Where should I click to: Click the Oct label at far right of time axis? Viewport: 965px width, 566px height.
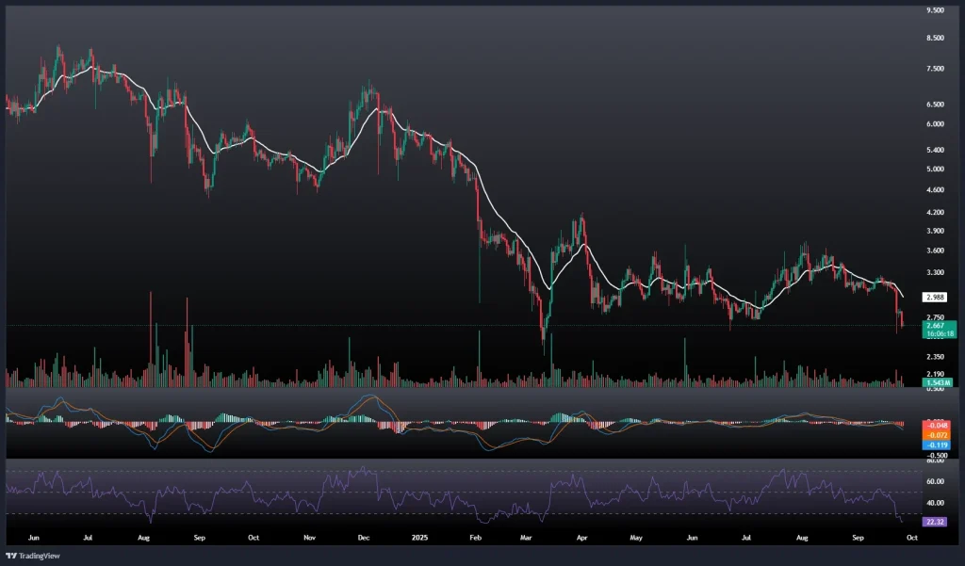tap(911, 538)
